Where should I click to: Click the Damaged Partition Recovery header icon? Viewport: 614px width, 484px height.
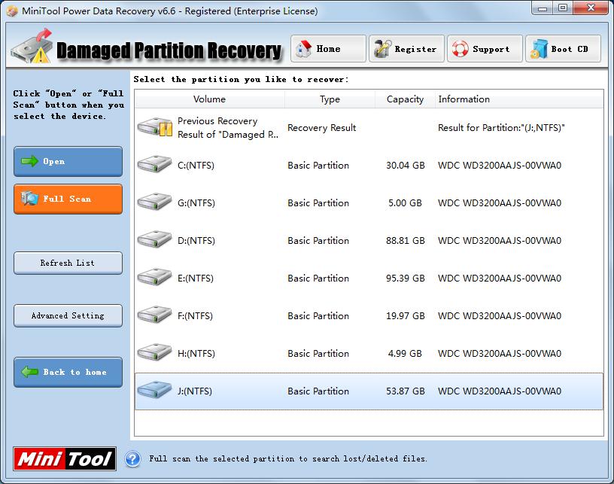pos(32,47)
